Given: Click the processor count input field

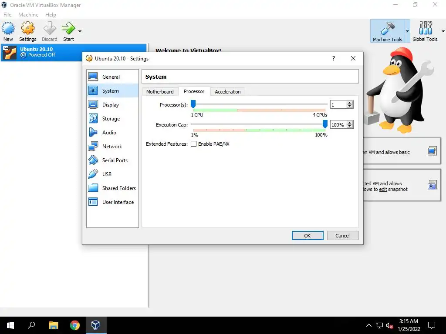Looking at the screenshot, I should click(x=338, y=104).
